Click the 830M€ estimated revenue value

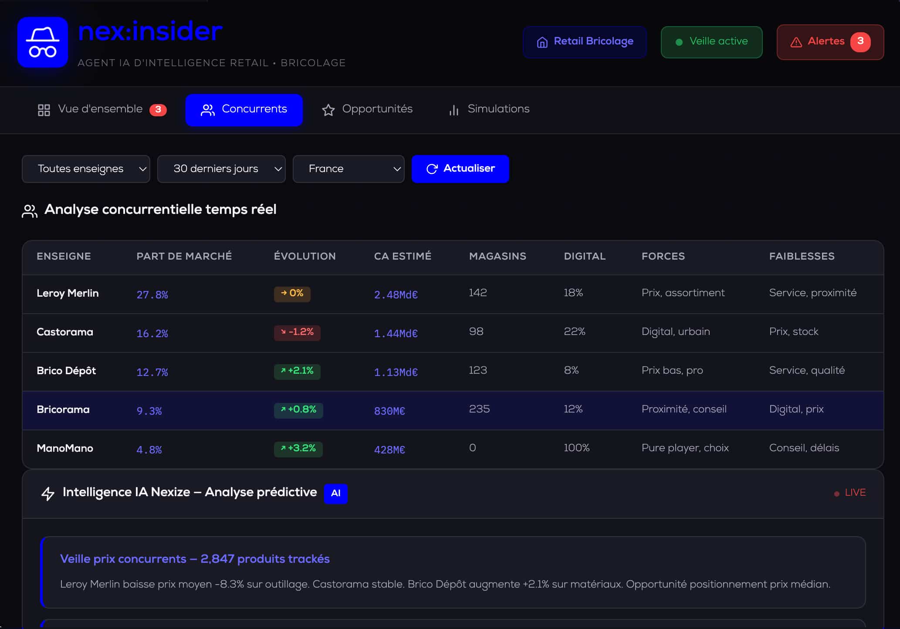(389, 411)
